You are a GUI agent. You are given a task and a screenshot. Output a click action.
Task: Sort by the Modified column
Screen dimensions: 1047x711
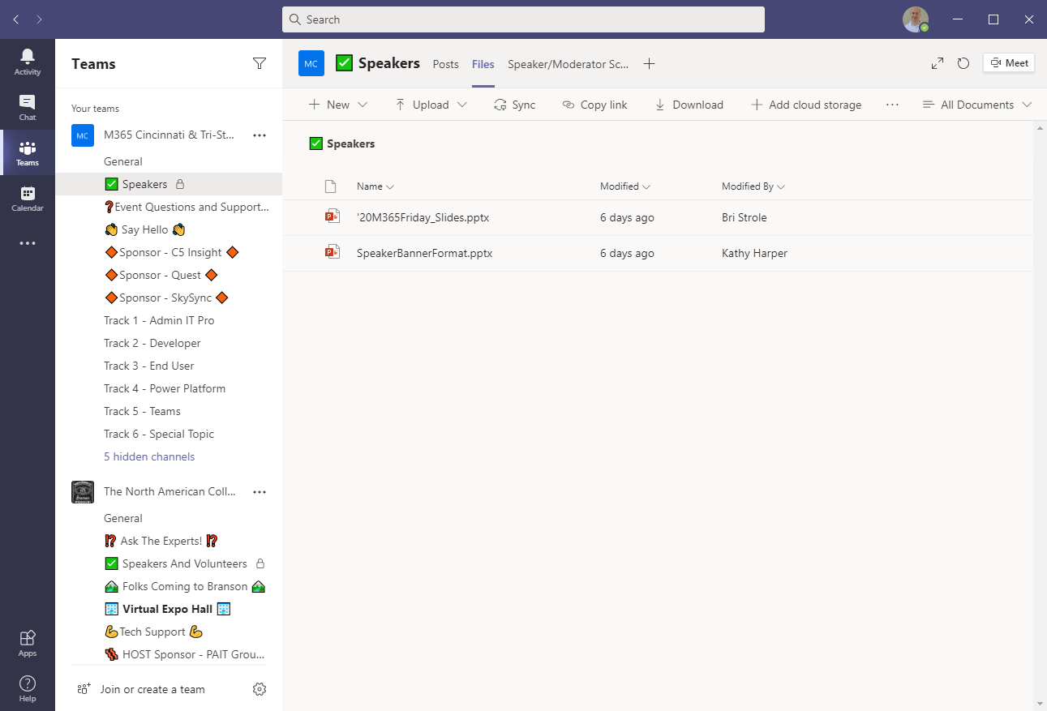coord(625,186)
